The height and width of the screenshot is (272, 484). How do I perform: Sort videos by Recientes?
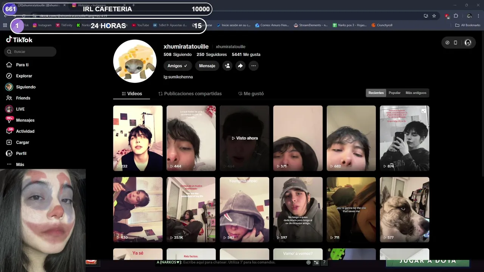pyautogui.click(x=376, y=93)
